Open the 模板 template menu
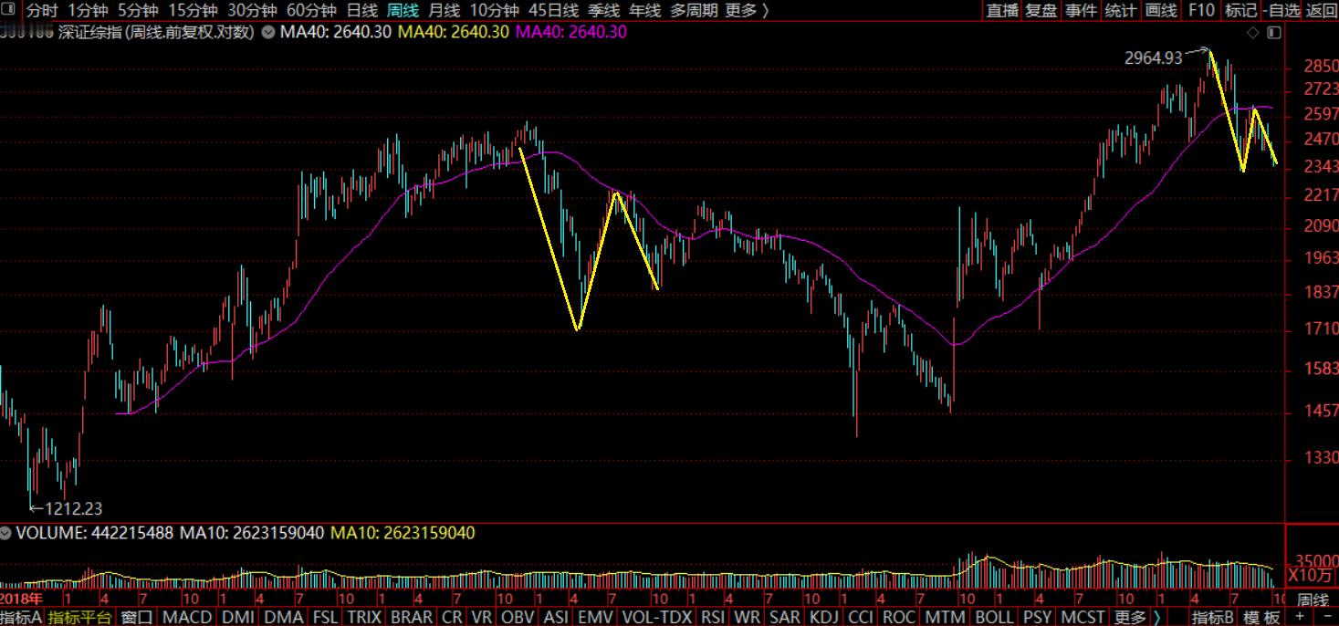1339x626 pixels. (1262, 617)
